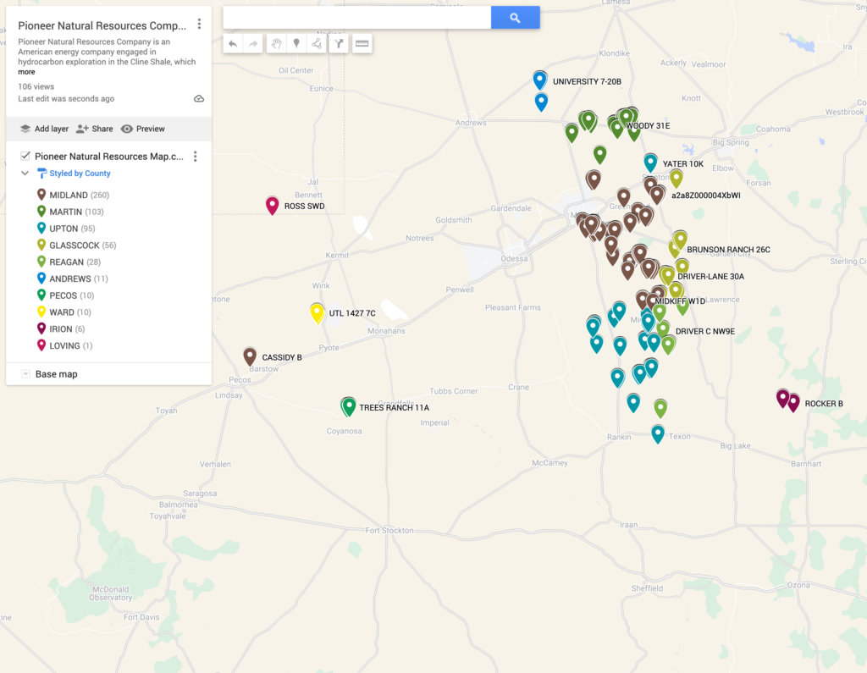Viewport: 867px width, 673px height.
Task: Click the DRIVER-LANE 30A label
Action: 711,277
